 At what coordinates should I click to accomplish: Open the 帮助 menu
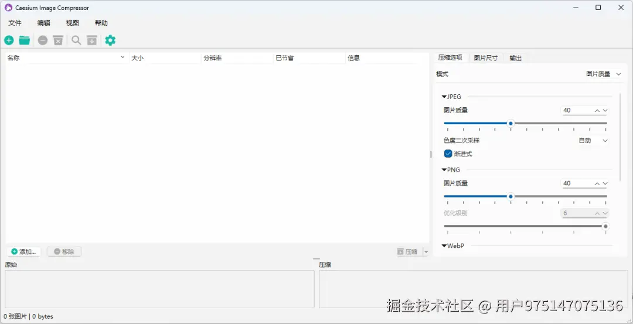pos(101,23)
